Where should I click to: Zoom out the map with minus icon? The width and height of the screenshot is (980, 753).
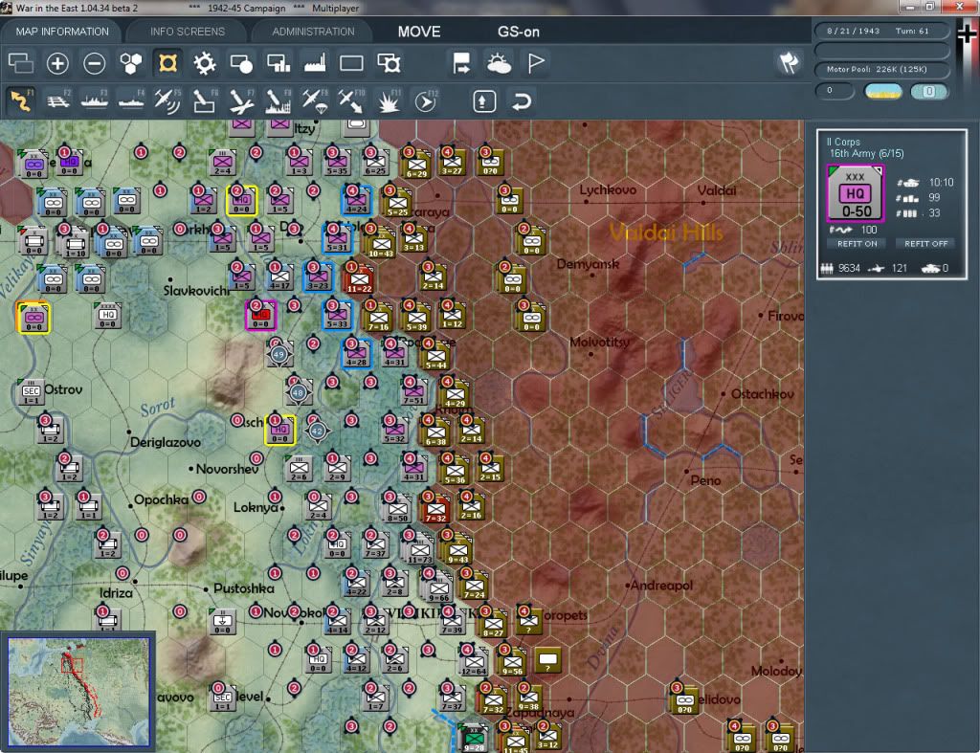pos(95,63)
